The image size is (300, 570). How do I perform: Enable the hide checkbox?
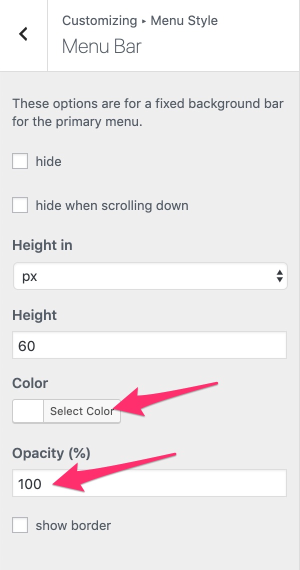point(20,161)
